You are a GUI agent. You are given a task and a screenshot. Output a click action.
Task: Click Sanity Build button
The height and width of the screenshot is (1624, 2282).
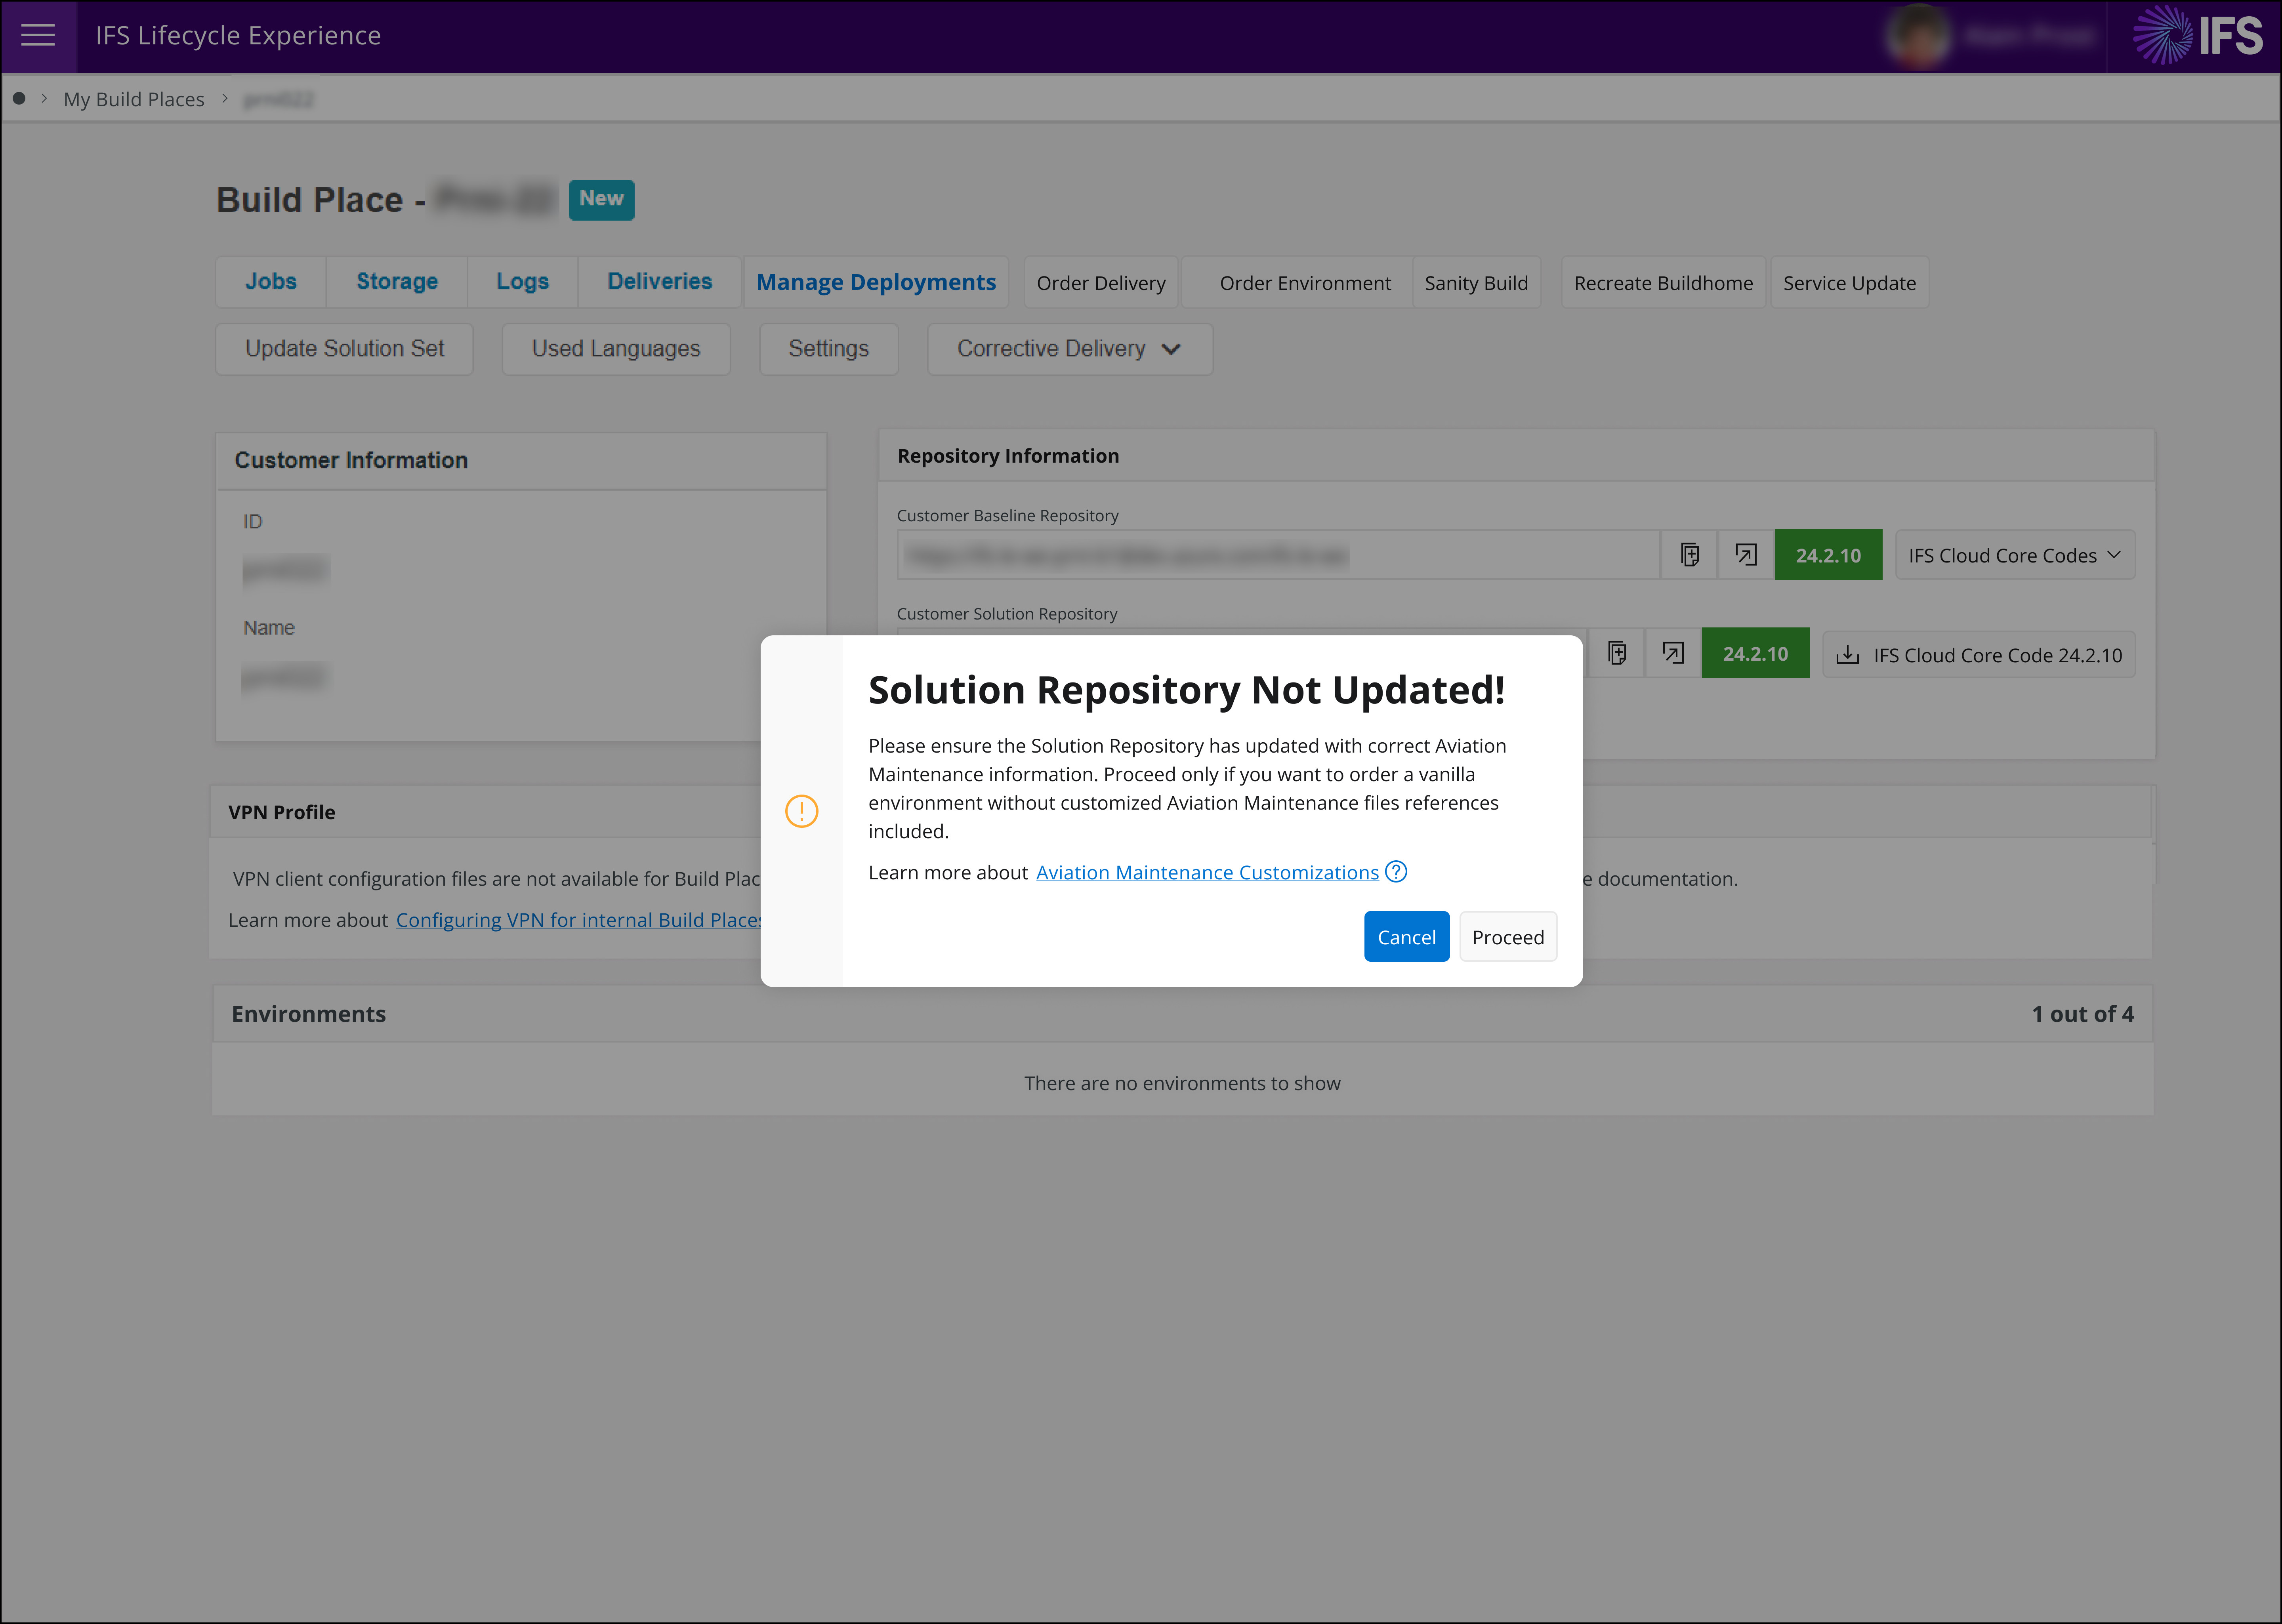[x=1476, y=283]
